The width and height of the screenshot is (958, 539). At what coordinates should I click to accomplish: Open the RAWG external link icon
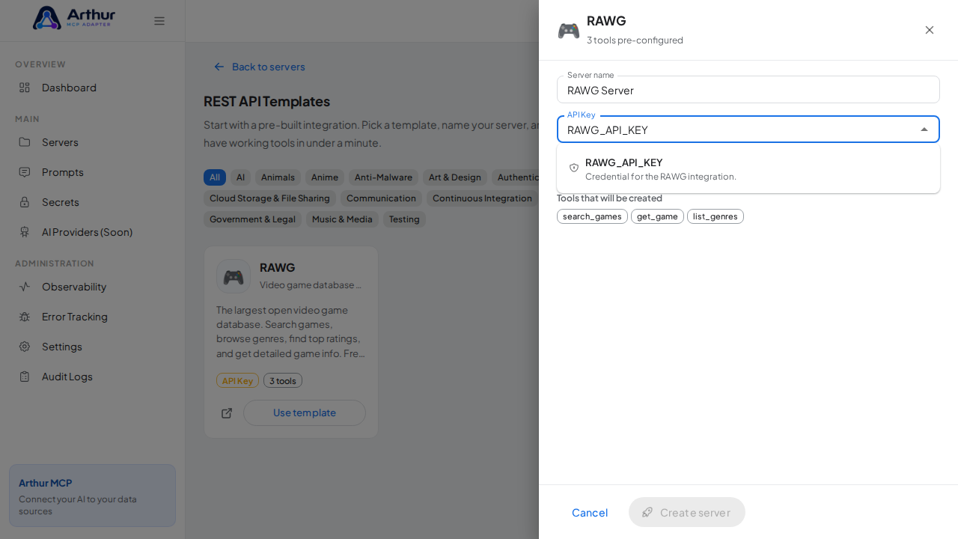pyautogui.click(x=227, y=413)
